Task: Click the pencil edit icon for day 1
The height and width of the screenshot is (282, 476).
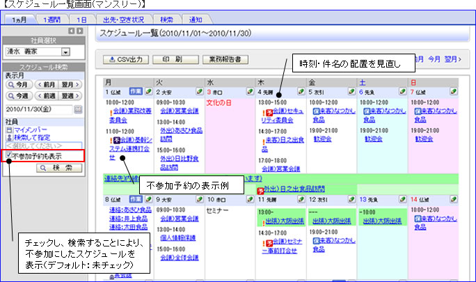Action: click(148, 91)
